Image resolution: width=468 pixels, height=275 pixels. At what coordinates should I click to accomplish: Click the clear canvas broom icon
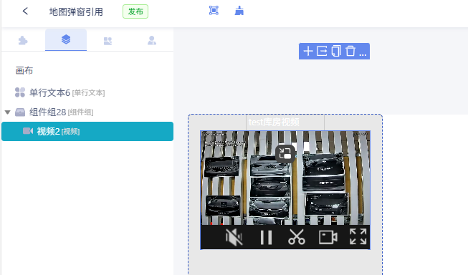(x=239, y=11)
